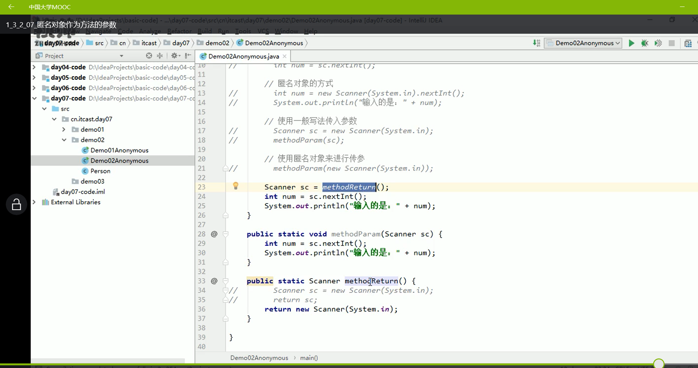The width and height of the screenshot is (698, 368).
Task: Expand the day05-code module
Action: (x=34, y=77)
